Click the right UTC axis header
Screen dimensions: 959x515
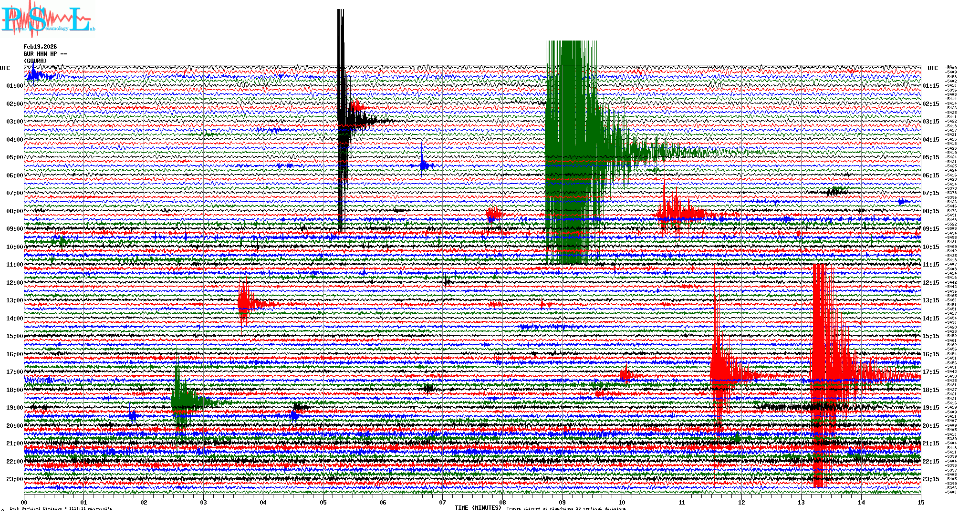click(932, 68)
